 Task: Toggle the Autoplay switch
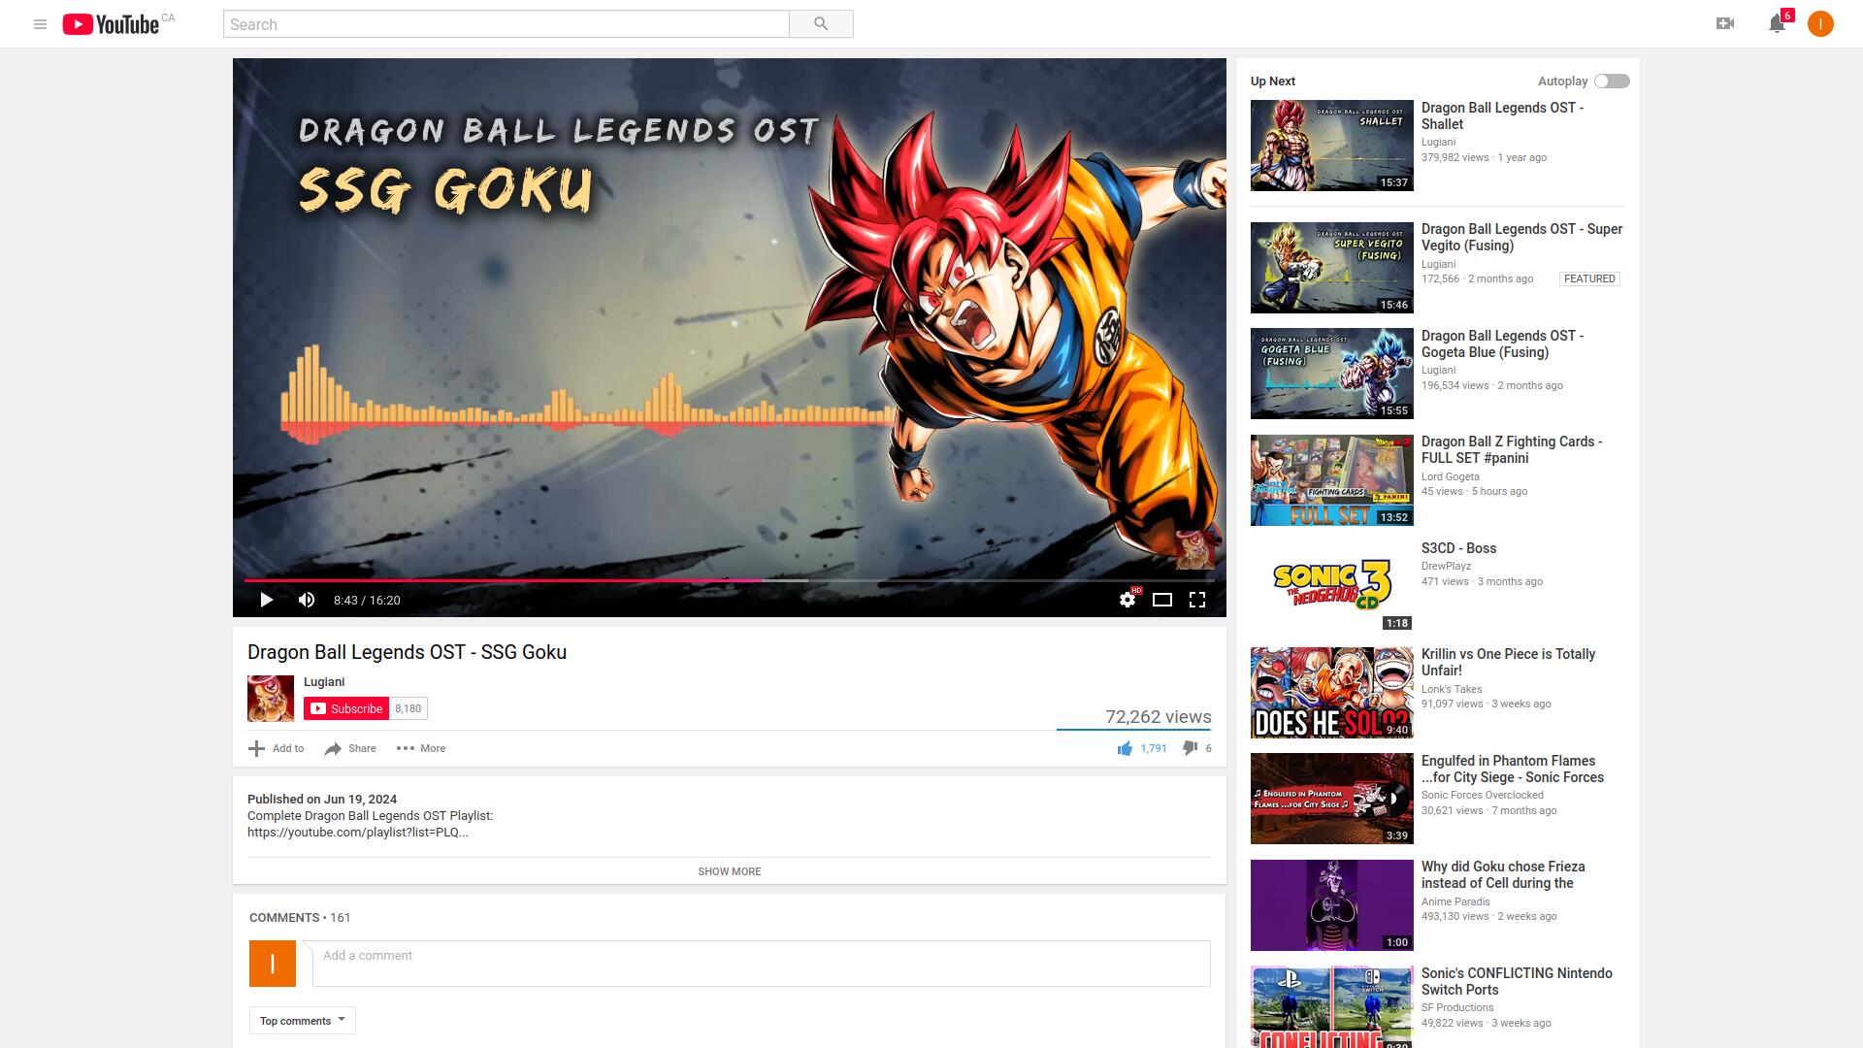pyautogui.click(x=1612, y=82)
